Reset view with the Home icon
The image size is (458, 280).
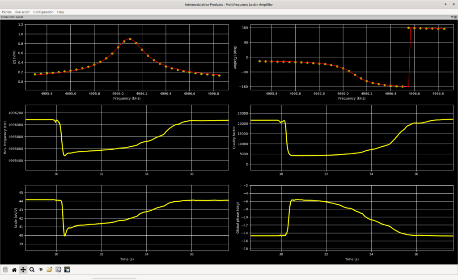point(14,270)
